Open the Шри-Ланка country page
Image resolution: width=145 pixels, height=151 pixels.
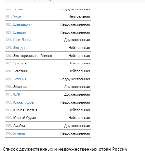pos(22,40)
